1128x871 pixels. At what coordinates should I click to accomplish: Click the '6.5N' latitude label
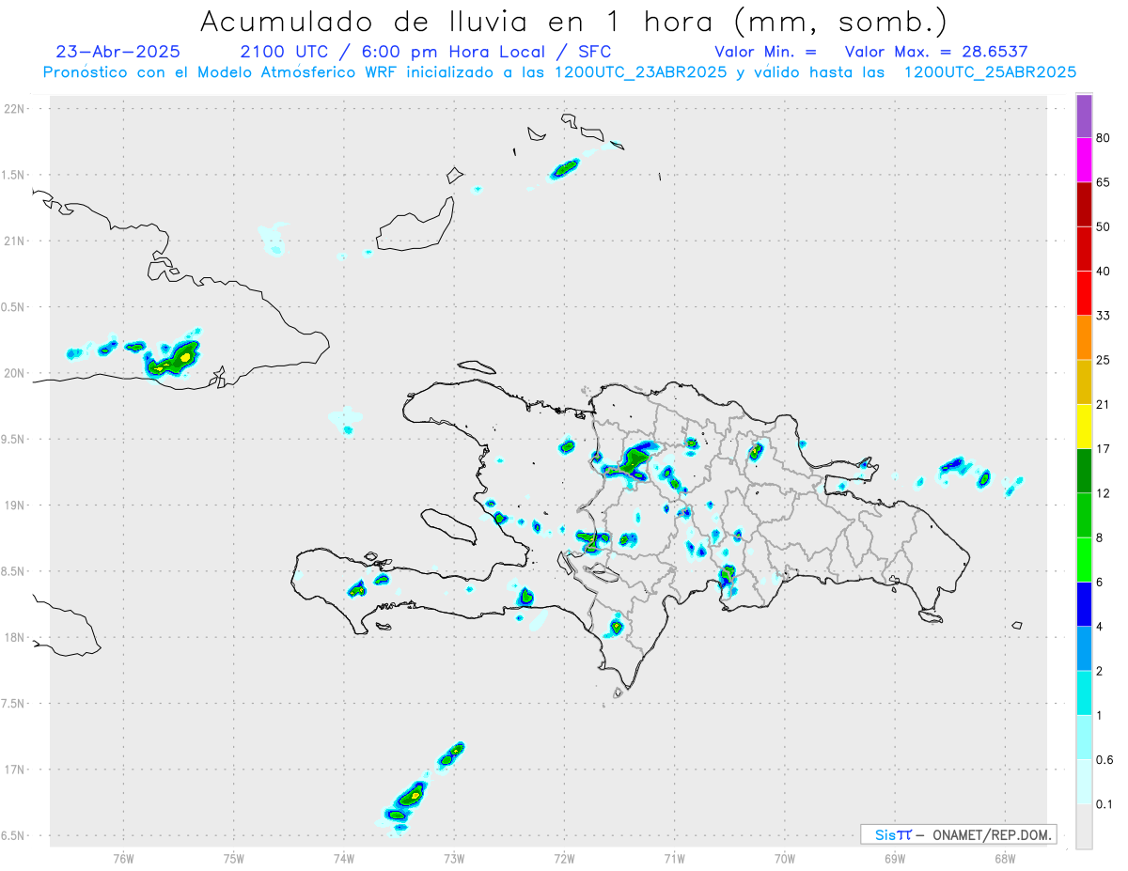tap(14, 835)
